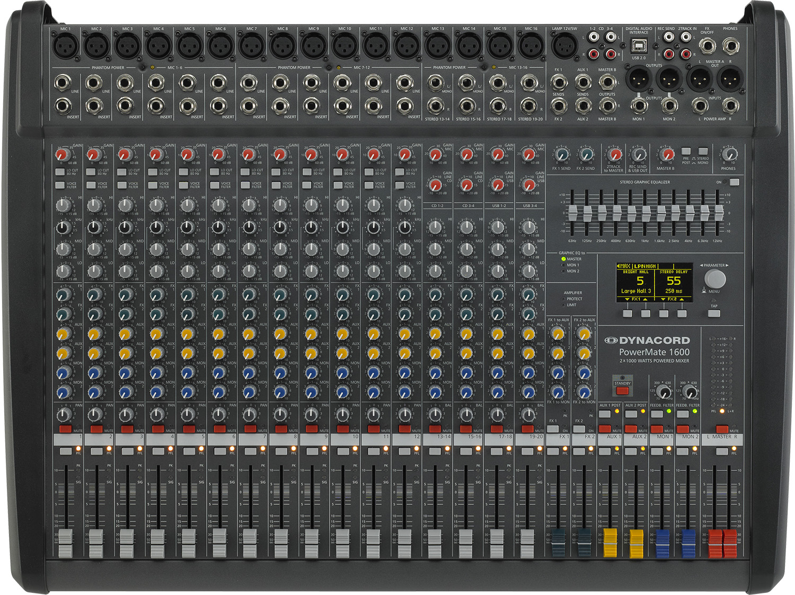Image resolution: width=795 pixels, height=595 pixels.
Task: Click the FX 1 SEND master knob
Action: [x=562, y=155]
